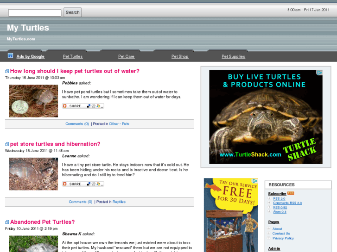Screen dimensions: 337x252
Task: Open the 'Other - Pets' category link
Action: coord(119,124)
